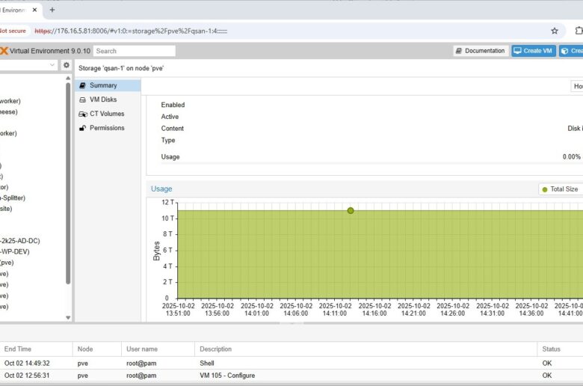Click the Not secure warning in address bar
Image resolution: width=583 pixels, height=386 pixels.
pos(13,31)
